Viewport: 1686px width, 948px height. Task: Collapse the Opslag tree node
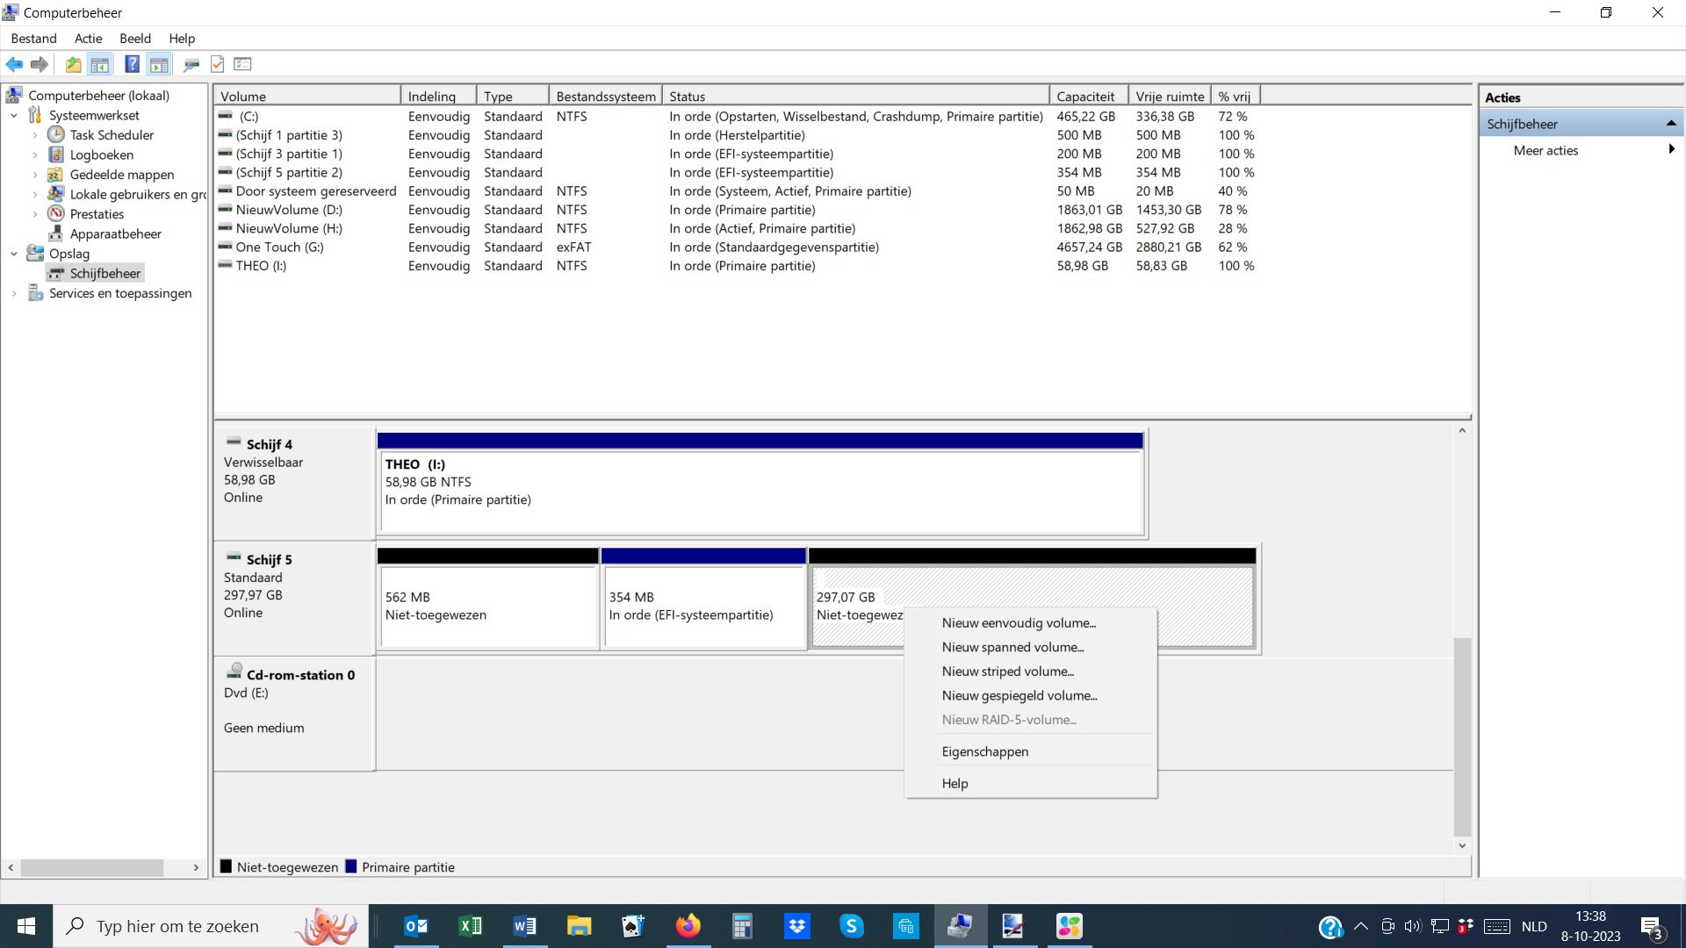14,254
